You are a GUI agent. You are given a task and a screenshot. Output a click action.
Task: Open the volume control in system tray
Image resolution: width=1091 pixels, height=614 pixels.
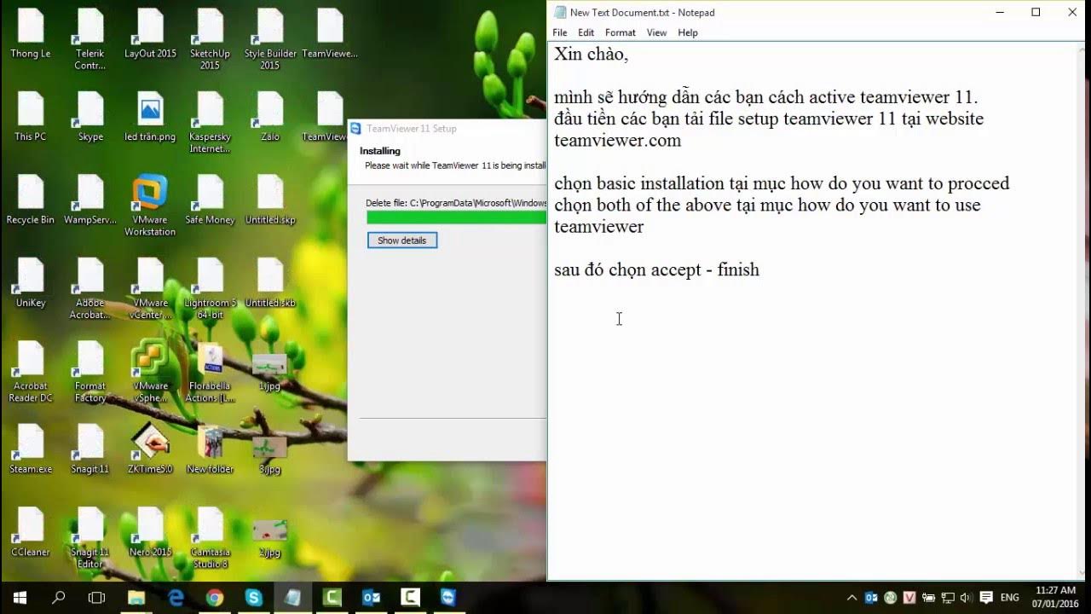(x=966, y=598)
